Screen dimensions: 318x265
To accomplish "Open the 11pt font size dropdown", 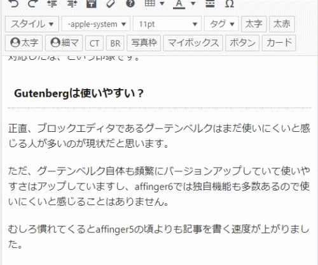I will [x=167, y=24].
